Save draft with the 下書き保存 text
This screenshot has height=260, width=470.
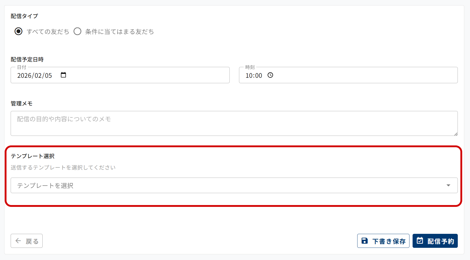click(x=389, y=241)
